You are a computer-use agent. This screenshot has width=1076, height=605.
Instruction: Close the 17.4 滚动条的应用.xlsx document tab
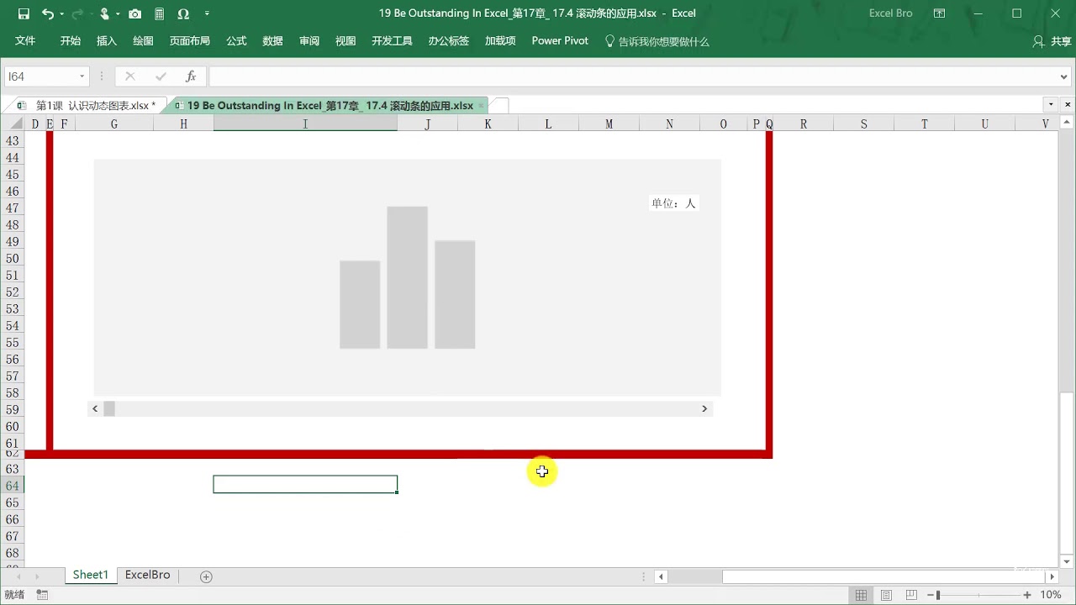[482, 106]
